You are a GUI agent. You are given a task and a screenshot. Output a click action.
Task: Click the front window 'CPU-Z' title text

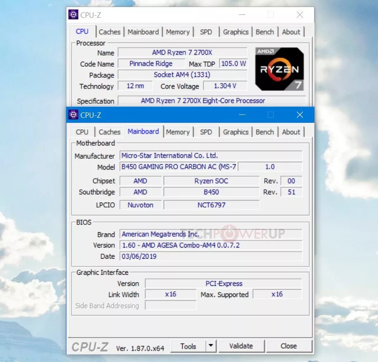(91, 115)
